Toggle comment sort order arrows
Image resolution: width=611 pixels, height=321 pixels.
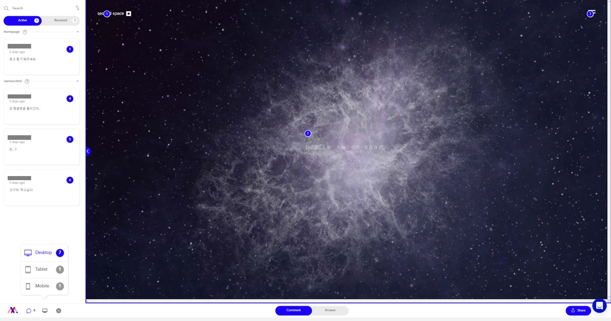point(78,8)
